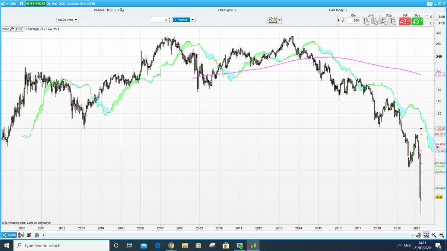Increase the timeframe number spinner

(x=169, y=19)
